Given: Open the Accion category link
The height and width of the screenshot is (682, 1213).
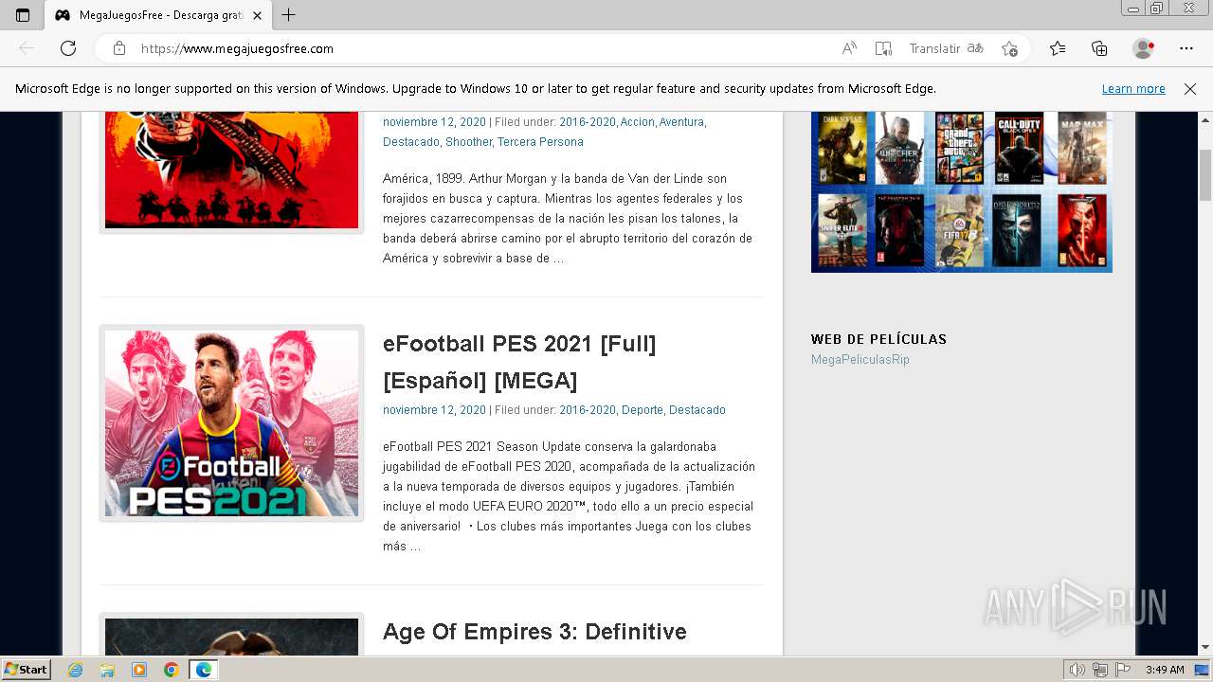Looking at the screenshot, I should [638, 122].
